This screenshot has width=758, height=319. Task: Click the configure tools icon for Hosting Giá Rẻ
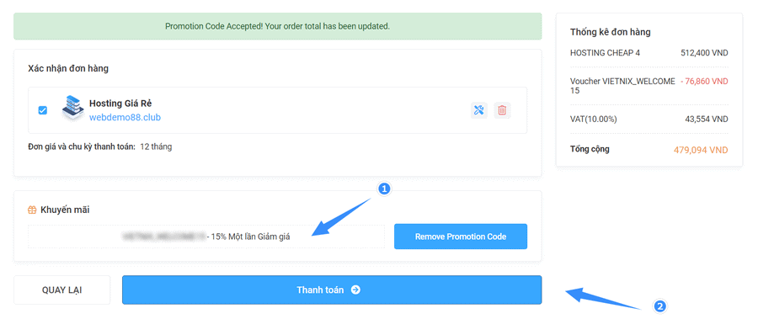click(x=478, y=110)
